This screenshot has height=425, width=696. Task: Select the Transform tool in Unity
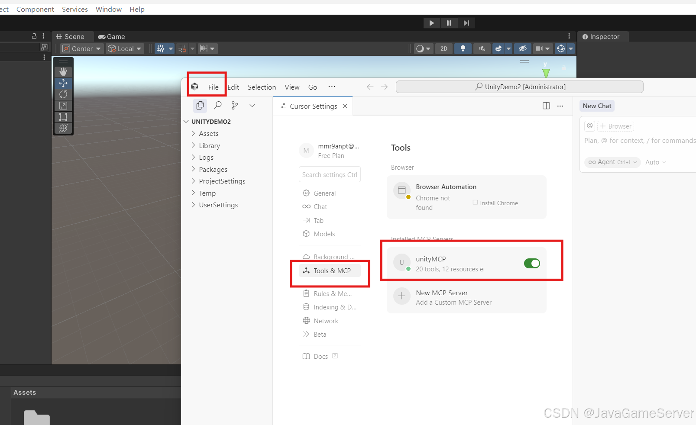tap(63, 128)
